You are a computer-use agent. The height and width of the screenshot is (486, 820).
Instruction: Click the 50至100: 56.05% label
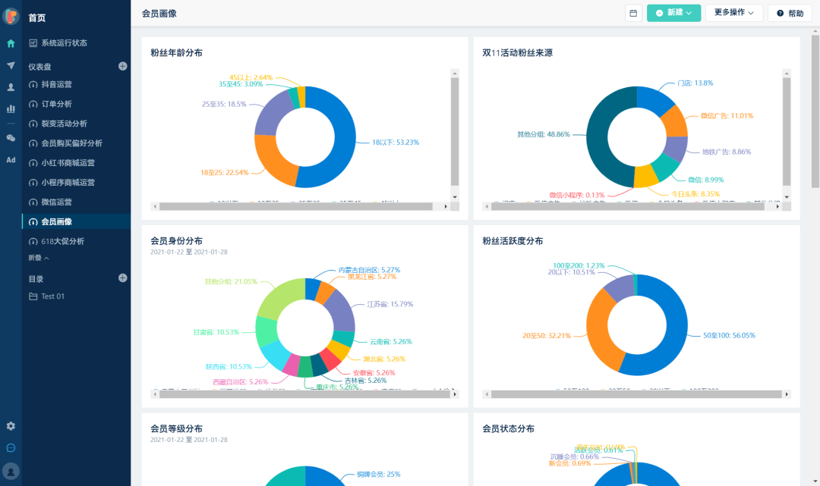click(729, 336)
